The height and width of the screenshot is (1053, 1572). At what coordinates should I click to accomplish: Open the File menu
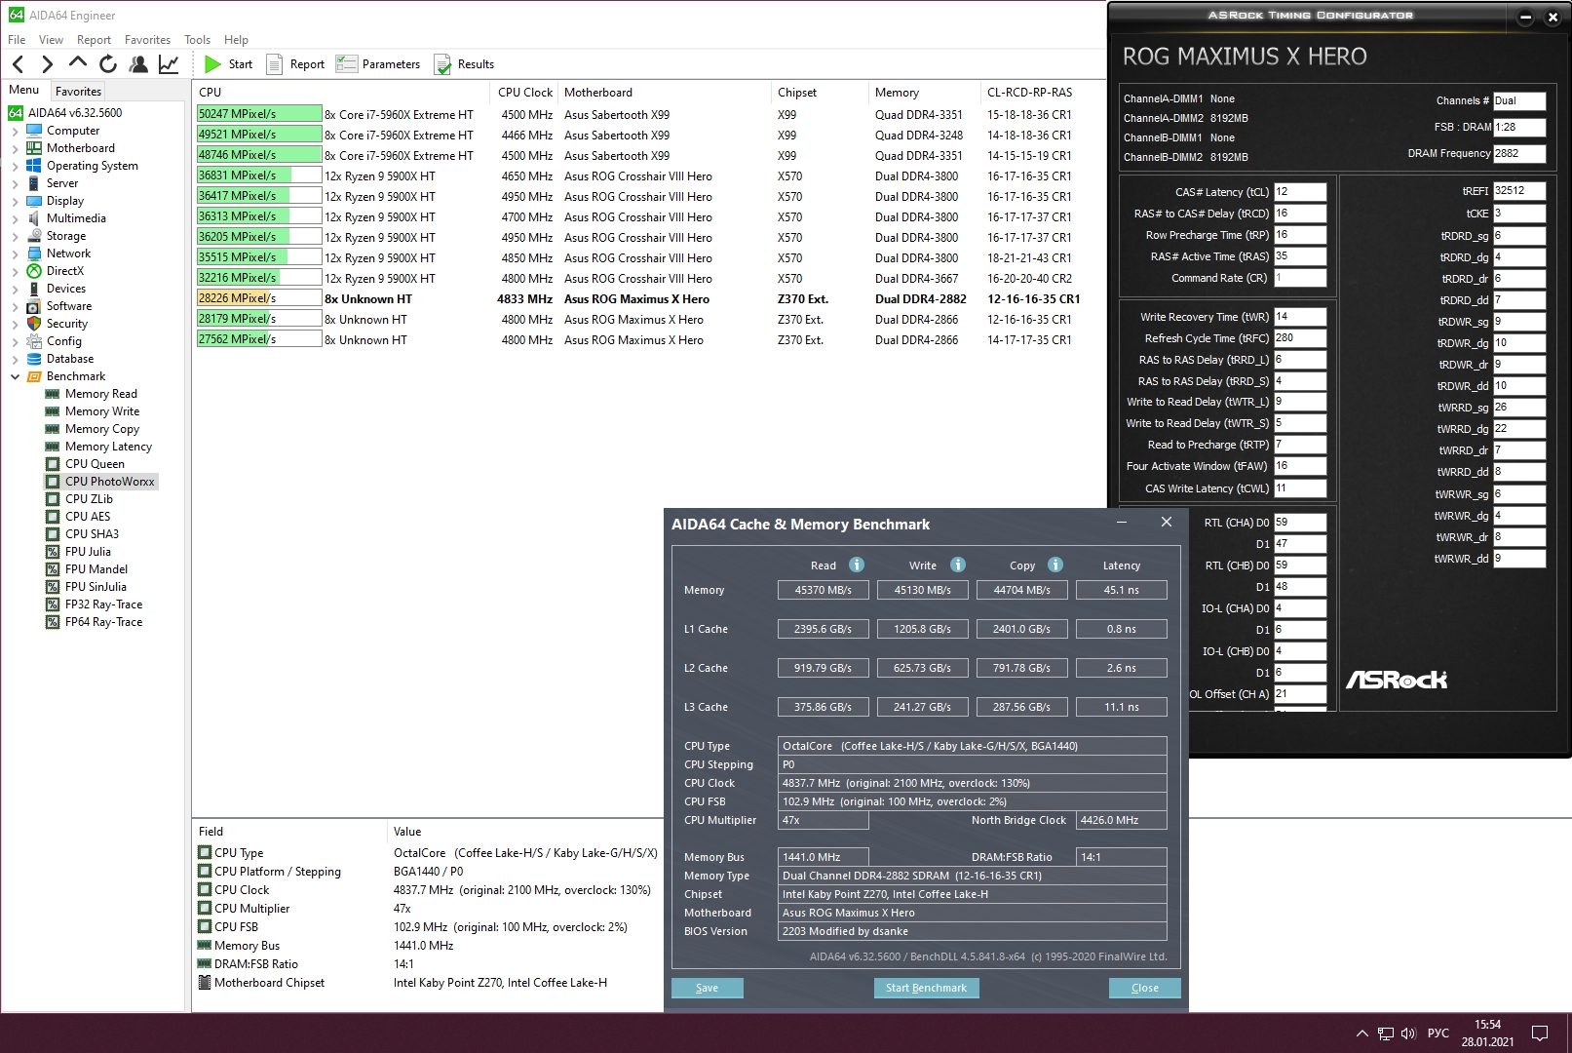17,40
